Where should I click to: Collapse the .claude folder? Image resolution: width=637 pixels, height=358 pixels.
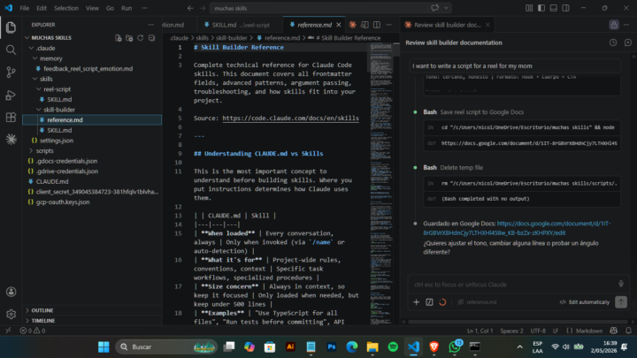(x=31, y=48)
